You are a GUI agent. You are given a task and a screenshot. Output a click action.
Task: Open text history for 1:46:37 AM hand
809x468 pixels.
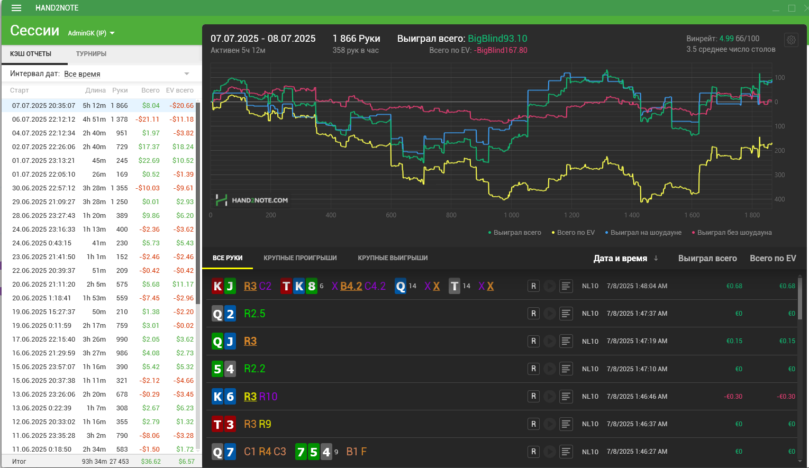566,424
